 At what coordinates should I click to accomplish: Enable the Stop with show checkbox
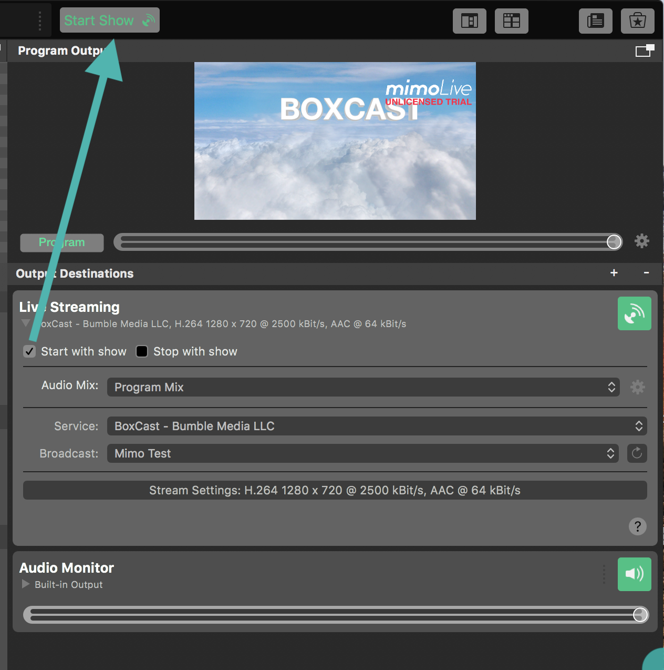point(142,351)
